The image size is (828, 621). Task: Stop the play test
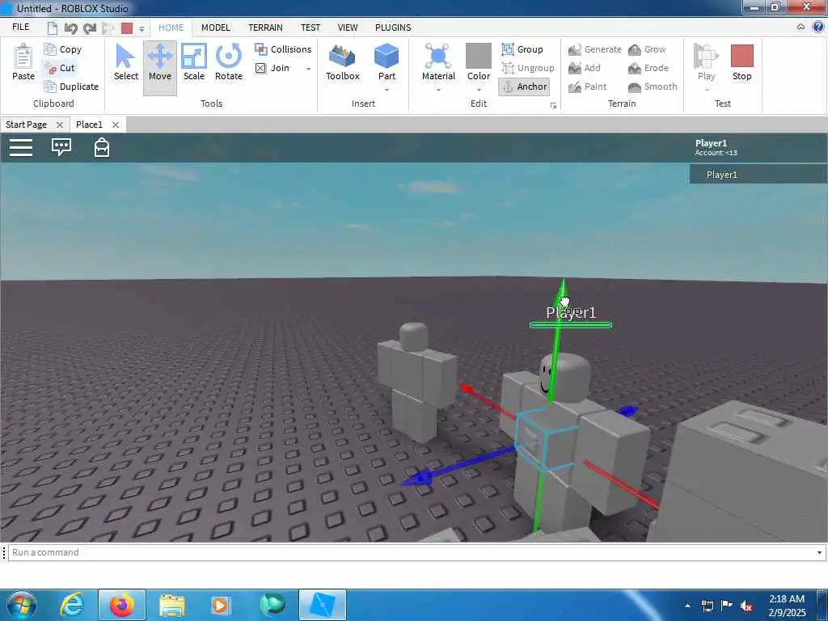pyautogui.click(x=742, y=62)
